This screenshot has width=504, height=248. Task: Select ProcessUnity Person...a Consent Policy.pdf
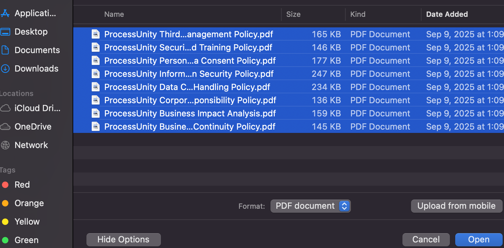[190, 61]
